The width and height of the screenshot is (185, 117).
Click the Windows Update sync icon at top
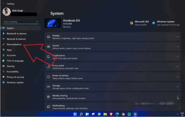(154, 23)
